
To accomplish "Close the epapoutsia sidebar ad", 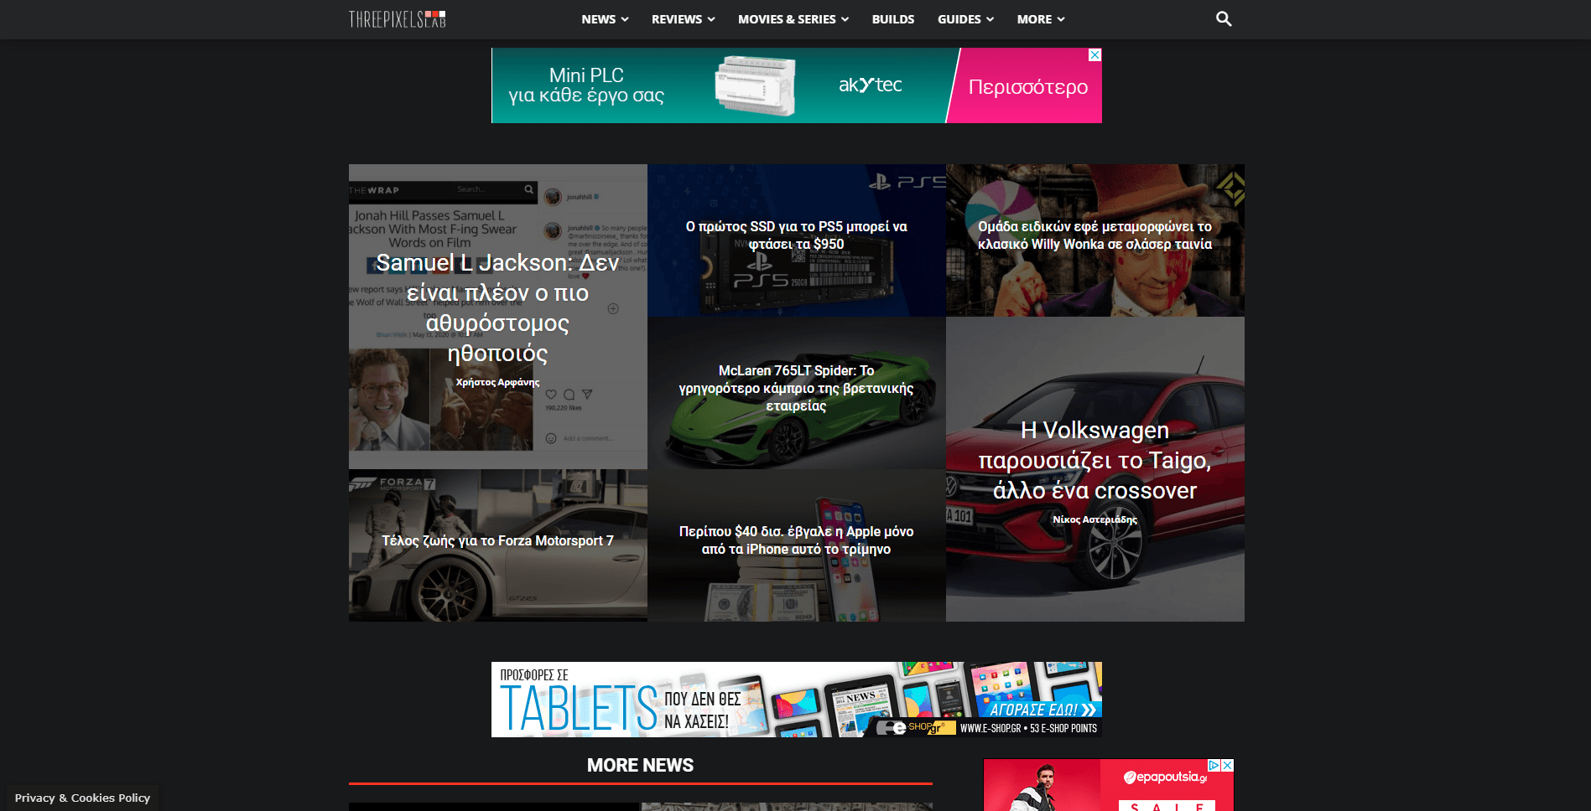I will [x=1228, y=765].
